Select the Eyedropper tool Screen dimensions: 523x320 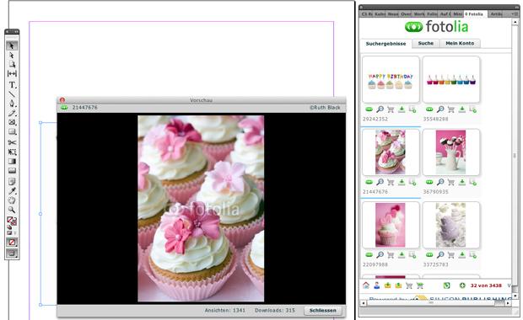tap(12, 191)
